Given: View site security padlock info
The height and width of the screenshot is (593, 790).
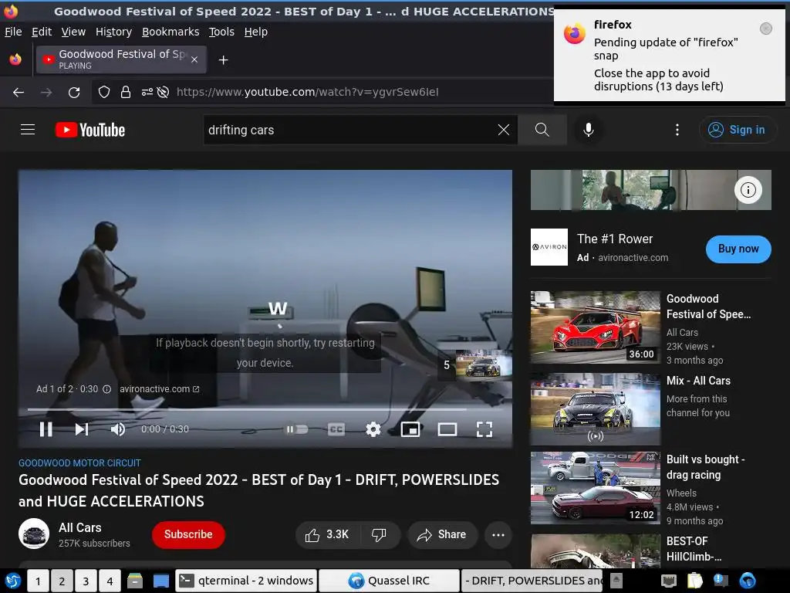Looking at the screenshot, I should [x=126, y=93].
